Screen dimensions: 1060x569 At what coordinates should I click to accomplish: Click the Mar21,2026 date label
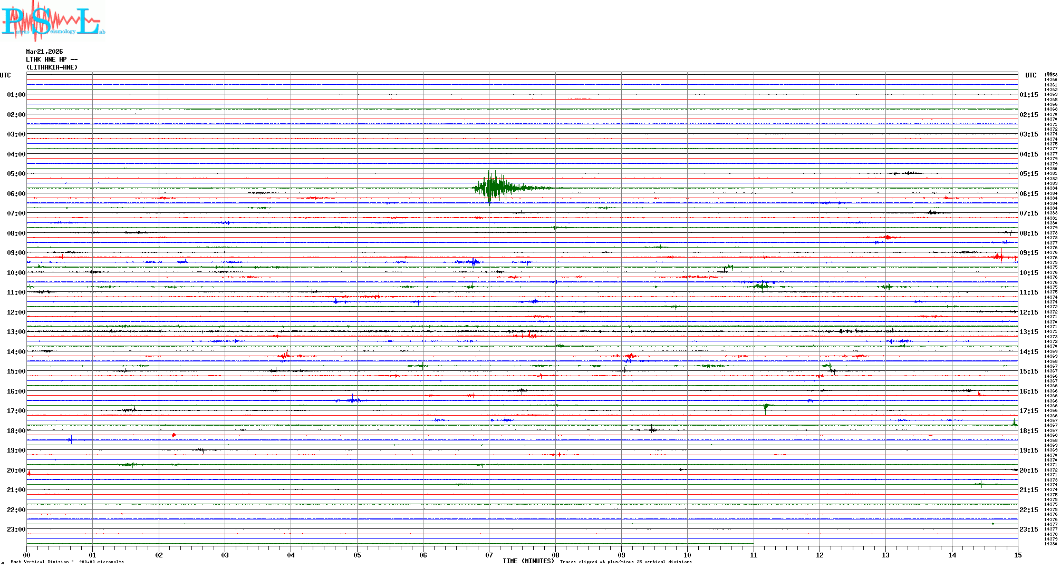pos(44,52)
